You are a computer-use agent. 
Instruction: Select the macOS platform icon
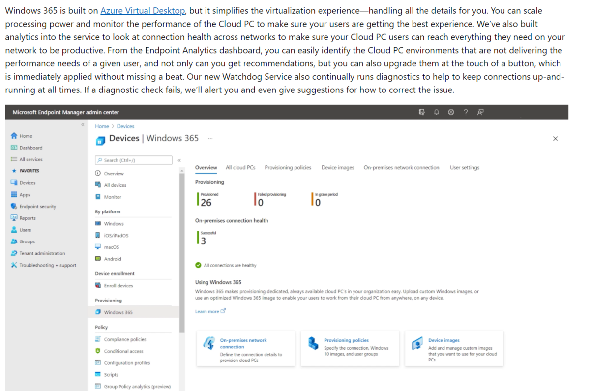point(98,247)
